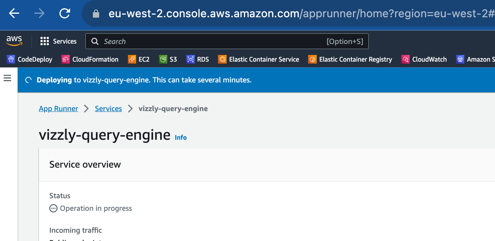
Task: Open the EC2 shortcut
Action: pos(139,59)
